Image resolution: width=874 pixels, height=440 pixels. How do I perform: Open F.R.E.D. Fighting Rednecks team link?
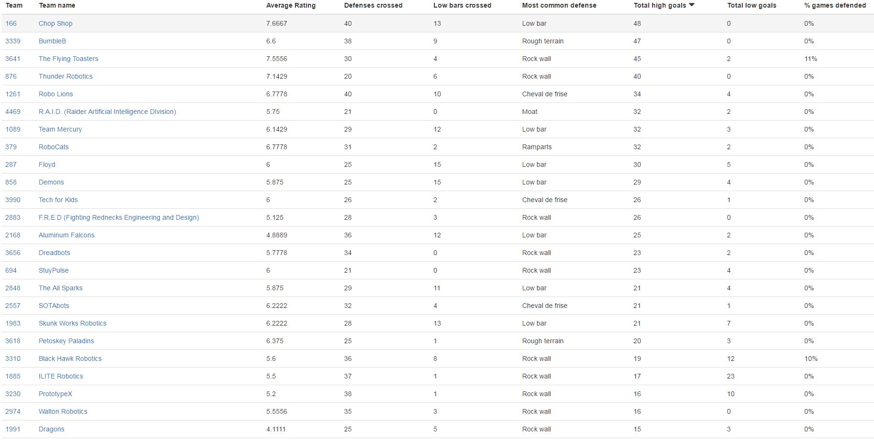point(119,217)
